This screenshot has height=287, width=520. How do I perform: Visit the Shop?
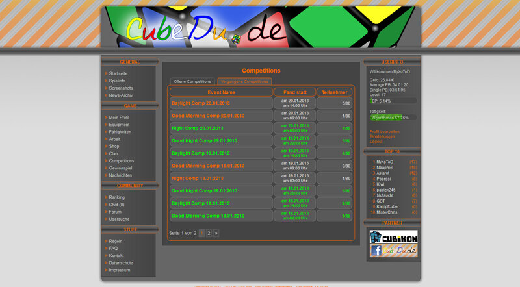[x=114, y=147]
